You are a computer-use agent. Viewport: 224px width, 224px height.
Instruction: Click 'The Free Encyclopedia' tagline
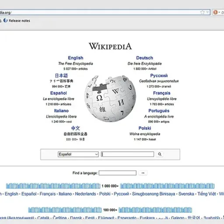click(x=76, y=63)
